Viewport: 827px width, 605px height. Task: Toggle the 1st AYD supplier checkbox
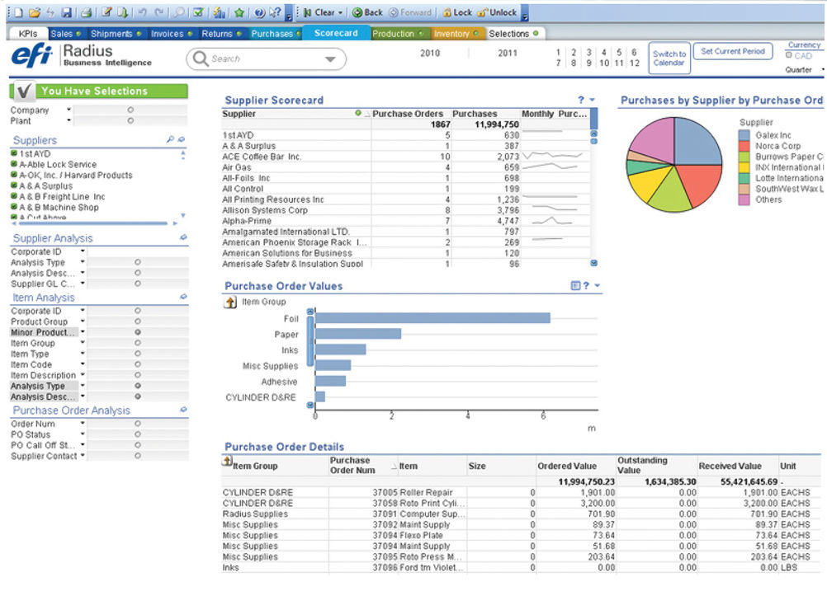pos(14,153)
